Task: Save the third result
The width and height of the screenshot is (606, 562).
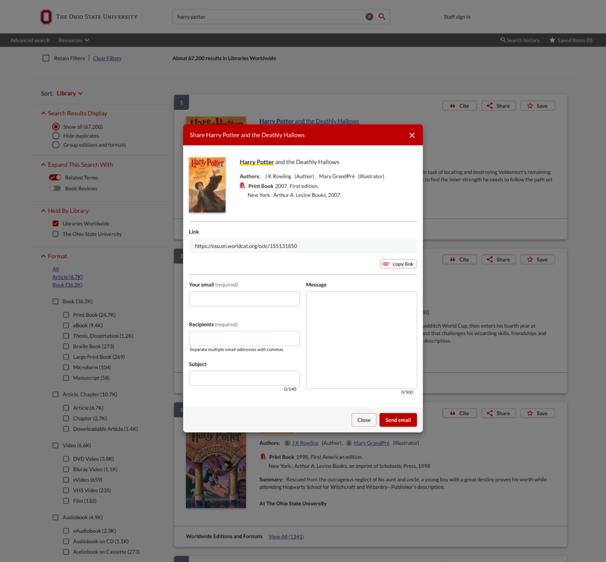Action: pyautogui.click(x=537, y=414)
